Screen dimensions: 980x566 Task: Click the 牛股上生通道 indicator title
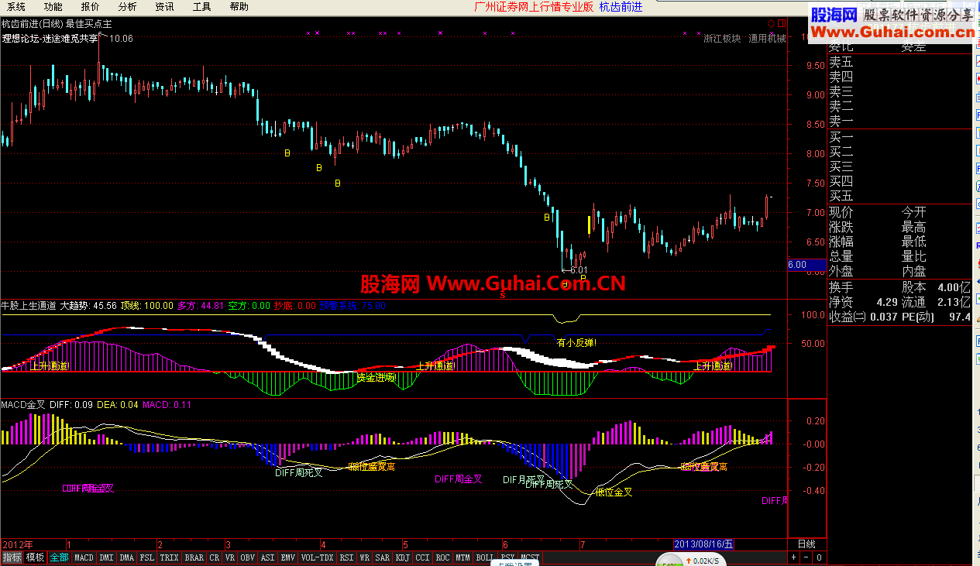click(x=29, y=305)
